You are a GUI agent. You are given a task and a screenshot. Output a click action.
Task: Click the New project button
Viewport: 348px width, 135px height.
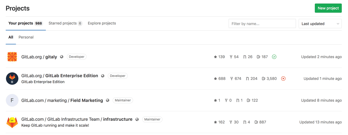click(328, 8)
